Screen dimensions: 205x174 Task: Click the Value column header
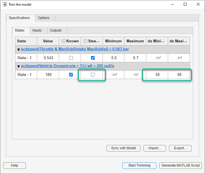pos(48,41)
